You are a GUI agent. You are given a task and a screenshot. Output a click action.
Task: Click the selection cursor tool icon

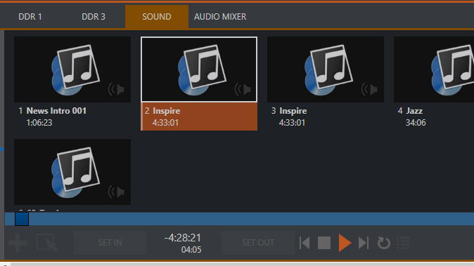coord(47,243)
